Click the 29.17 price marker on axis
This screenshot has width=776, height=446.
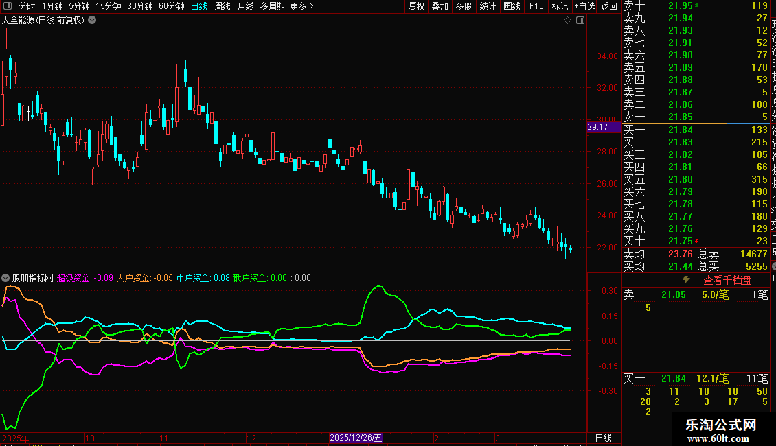click(x=598, y=127)
